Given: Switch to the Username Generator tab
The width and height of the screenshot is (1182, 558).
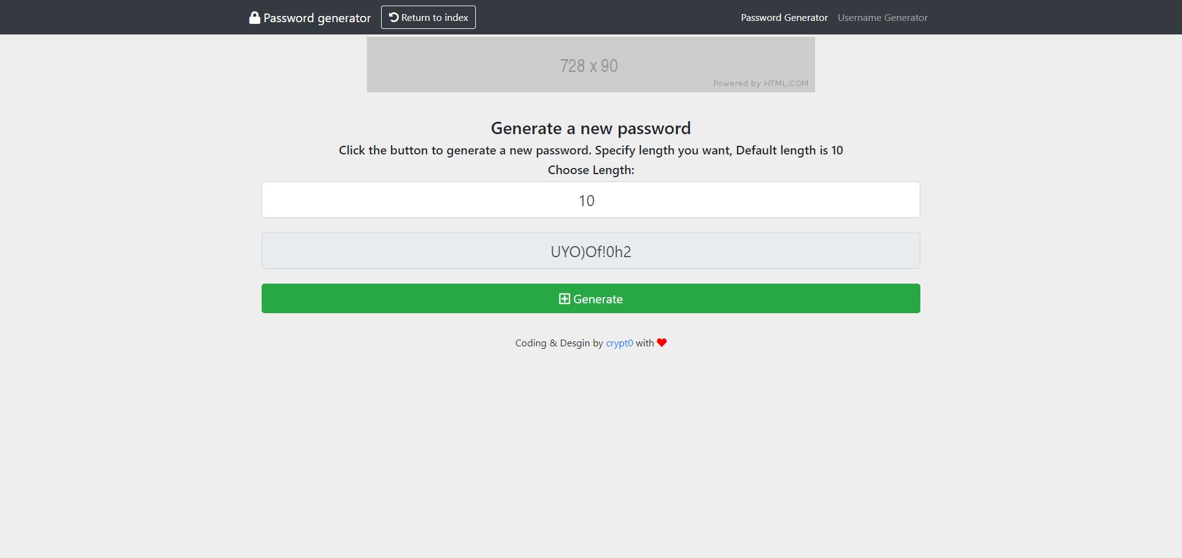Looking at the screenshot, I should click(x=882, y=17).
